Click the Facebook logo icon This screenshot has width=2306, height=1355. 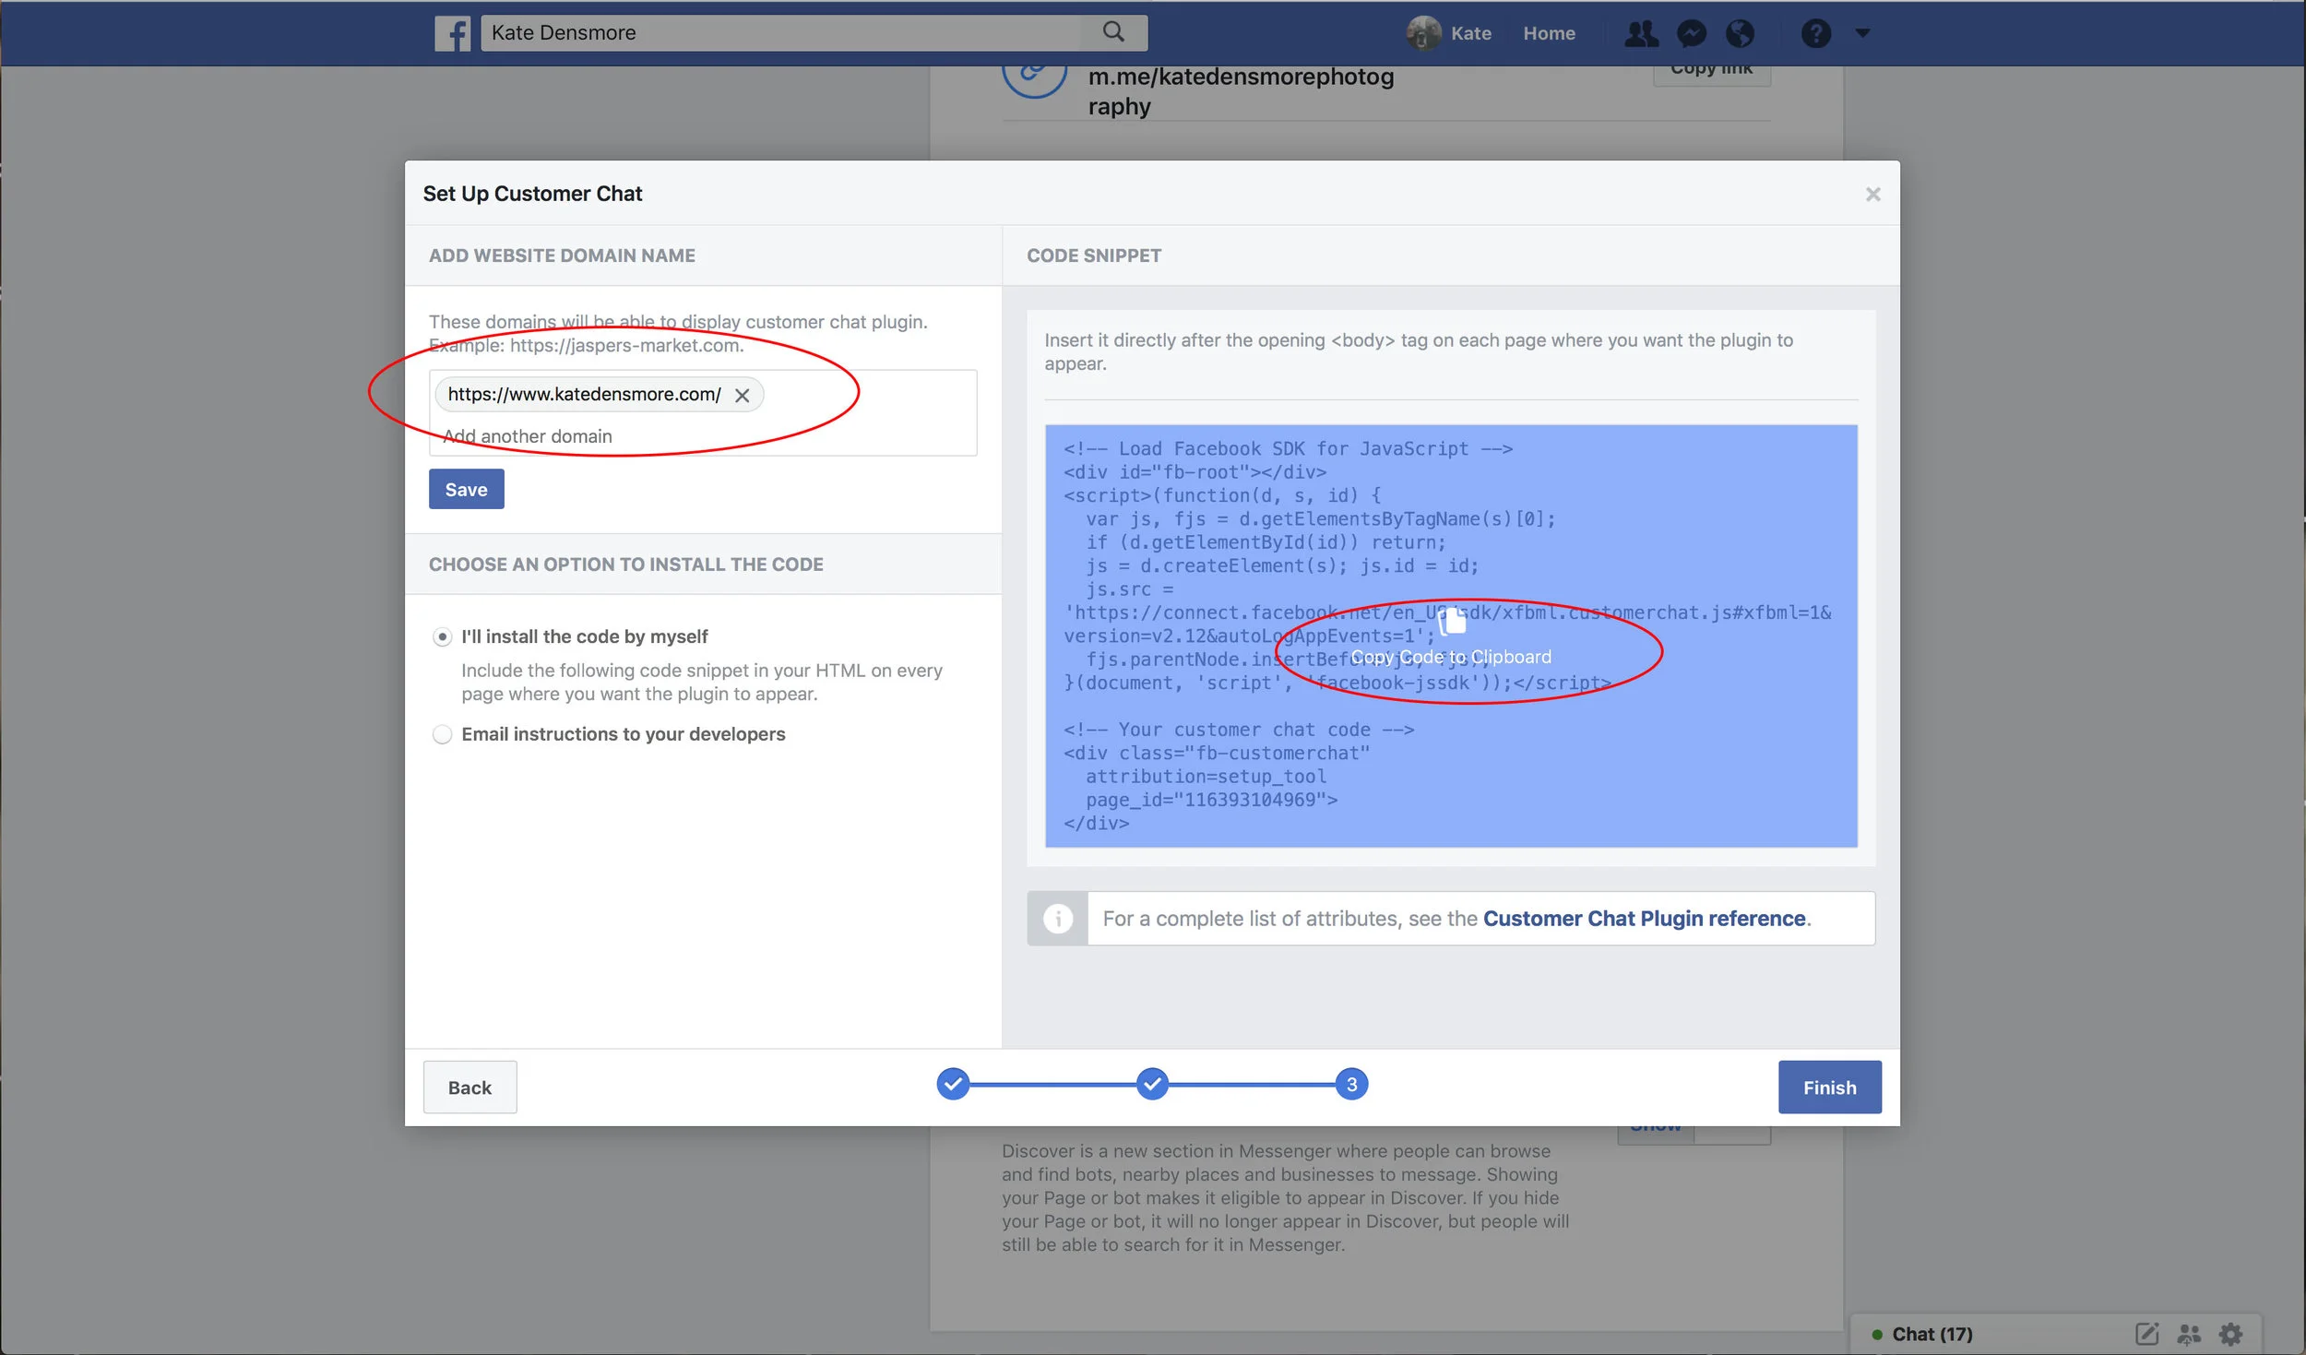click(452, 33)
